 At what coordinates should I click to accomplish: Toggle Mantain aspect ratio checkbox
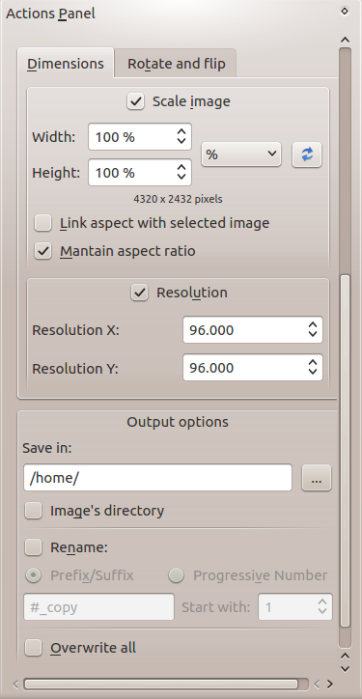coord(43,251)
